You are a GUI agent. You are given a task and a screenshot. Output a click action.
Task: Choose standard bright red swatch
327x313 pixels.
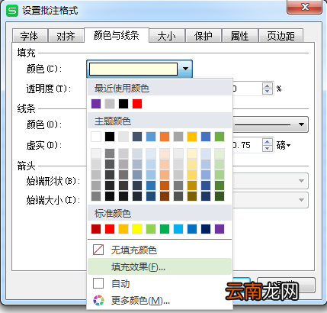click(110, 229)
